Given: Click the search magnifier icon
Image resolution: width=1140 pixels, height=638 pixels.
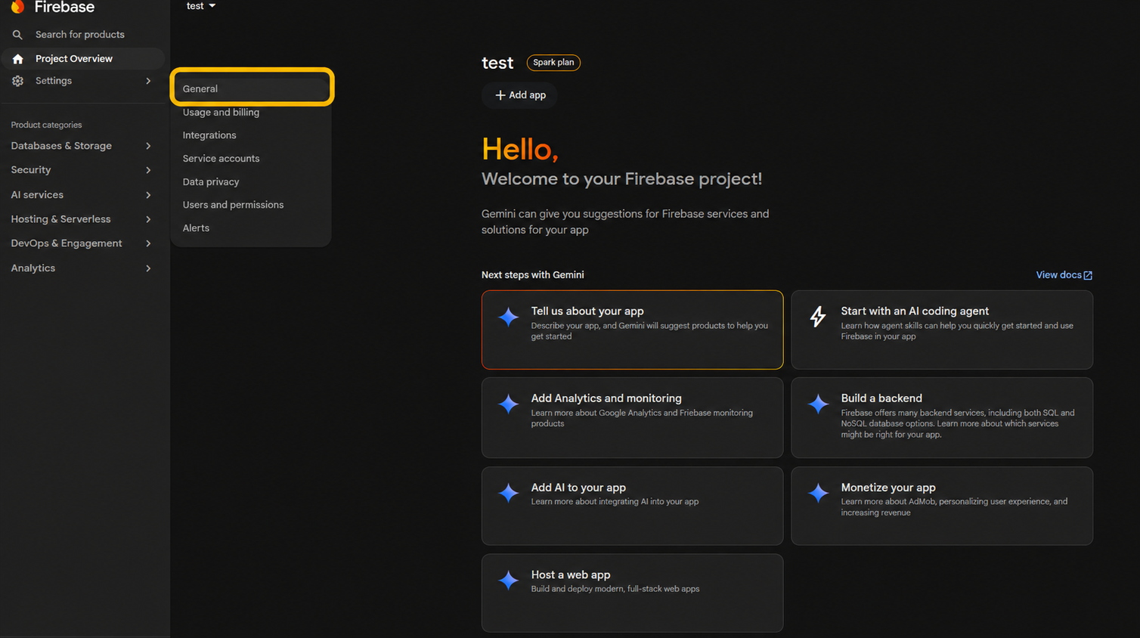Looking at the screenshot, I should click(17, 35).
